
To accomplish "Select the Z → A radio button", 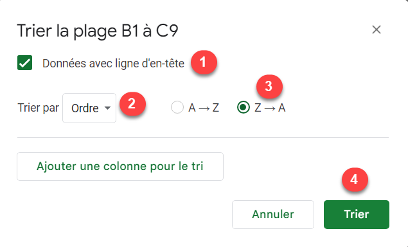I will coord(244,107).
